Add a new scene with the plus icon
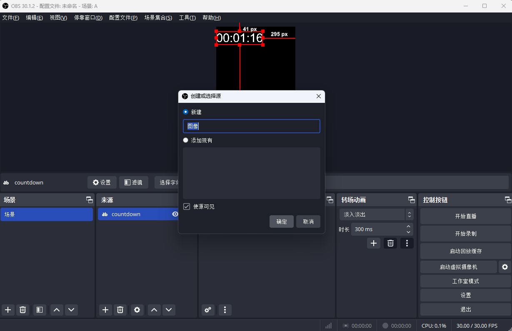The width and height of the screenshot is (512, 331). pyautogui.click(x=8, y=310)
